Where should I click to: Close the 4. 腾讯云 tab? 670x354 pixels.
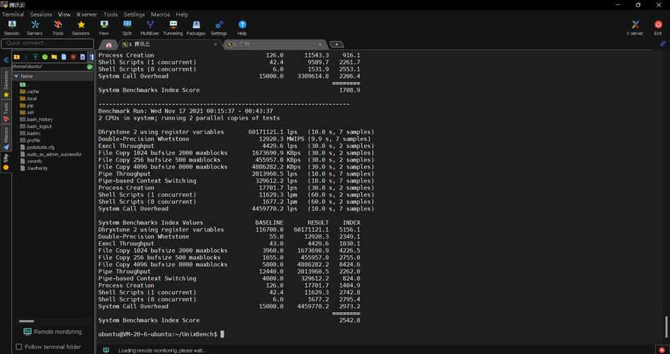pos(215,44)
